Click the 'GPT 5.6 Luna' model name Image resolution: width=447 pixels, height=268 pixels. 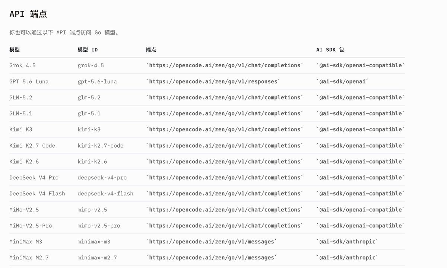click(29, 81)
